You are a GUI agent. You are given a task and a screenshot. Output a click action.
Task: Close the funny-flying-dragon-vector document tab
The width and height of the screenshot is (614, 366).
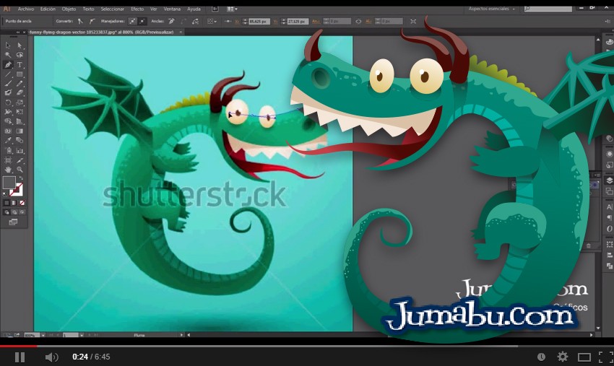coord(181,32)
